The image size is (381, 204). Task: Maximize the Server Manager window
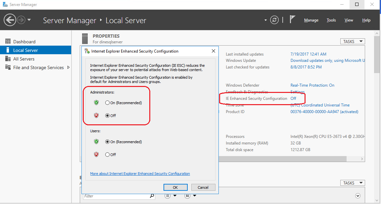tap(357, 4)
